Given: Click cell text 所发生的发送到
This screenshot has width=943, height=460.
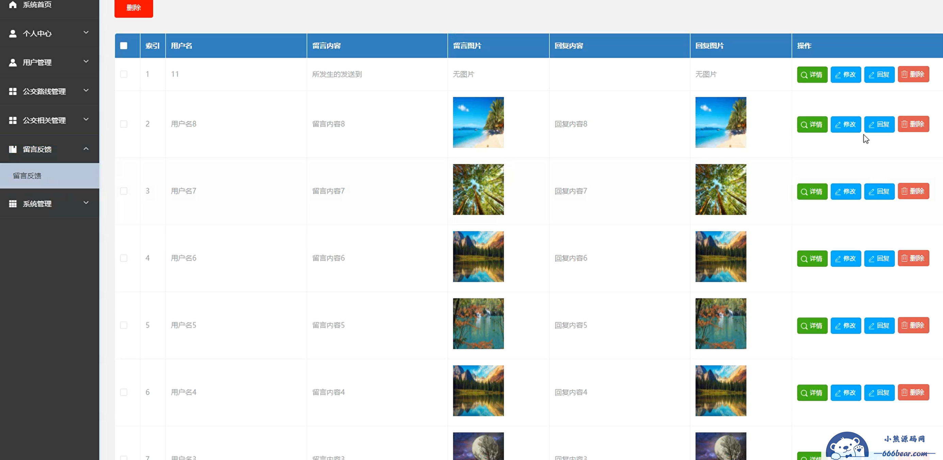Looking at the screenshot, I should [x=337, y=74].
